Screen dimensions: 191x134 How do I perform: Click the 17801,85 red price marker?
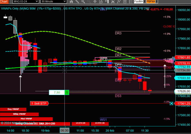[183, 58]
